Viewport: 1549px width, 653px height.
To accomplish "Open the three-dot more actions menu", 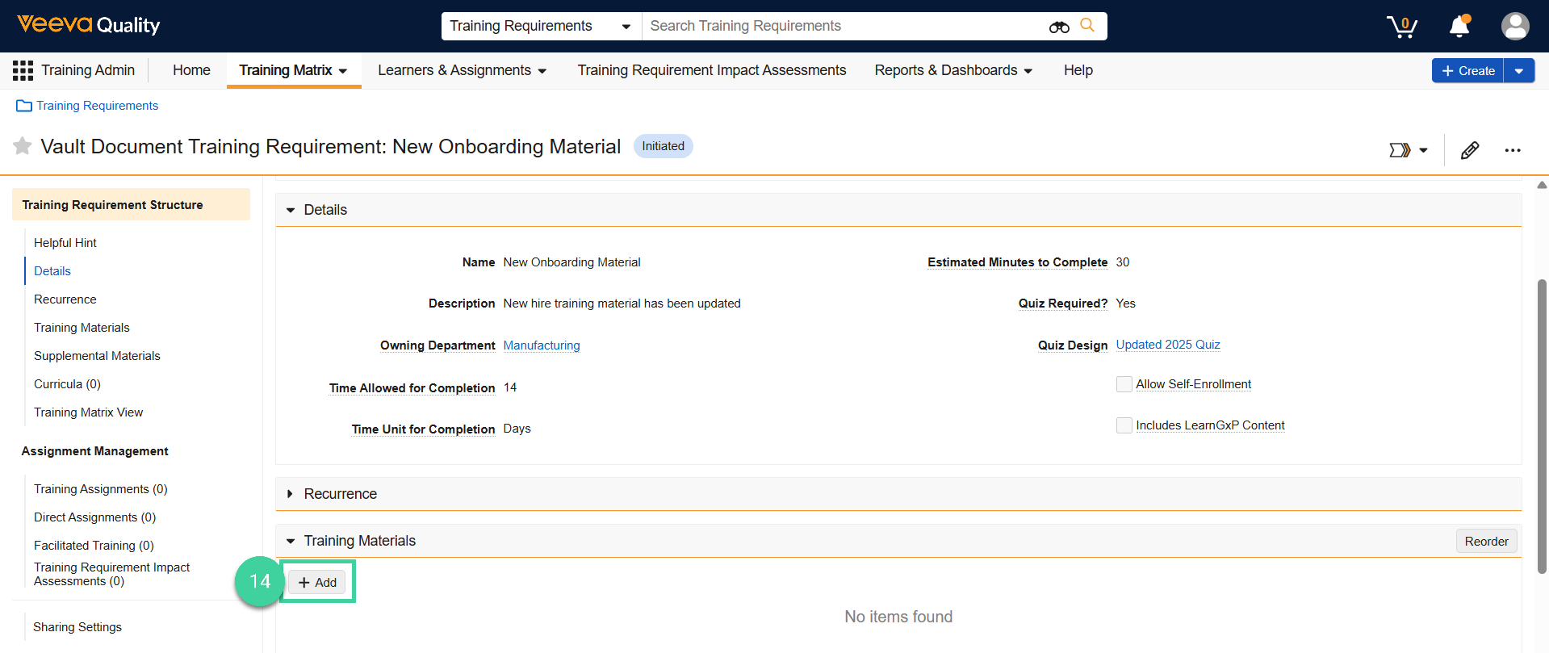I will click(x=1512, y=150).
